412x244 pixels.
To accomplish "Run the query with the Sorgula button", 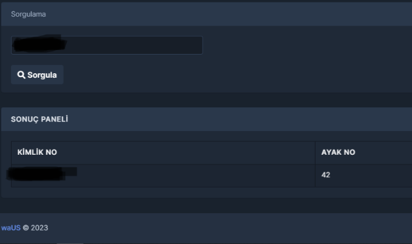I will point(37,74).
